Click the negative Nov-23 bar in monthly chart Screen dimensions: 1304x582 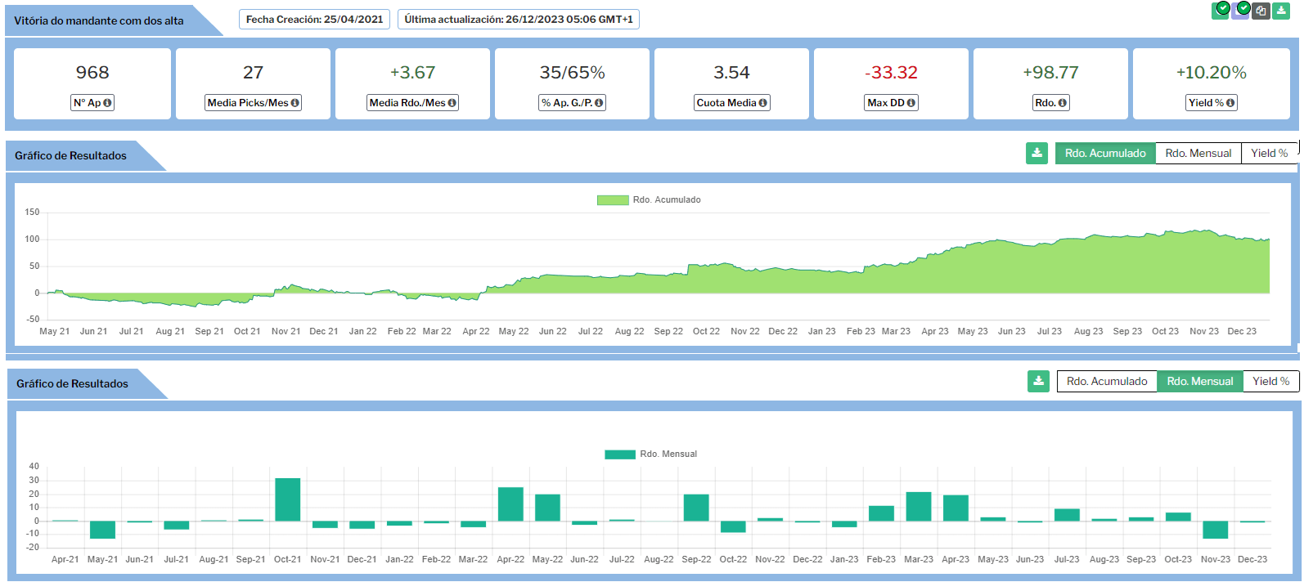coord(1216,530)
